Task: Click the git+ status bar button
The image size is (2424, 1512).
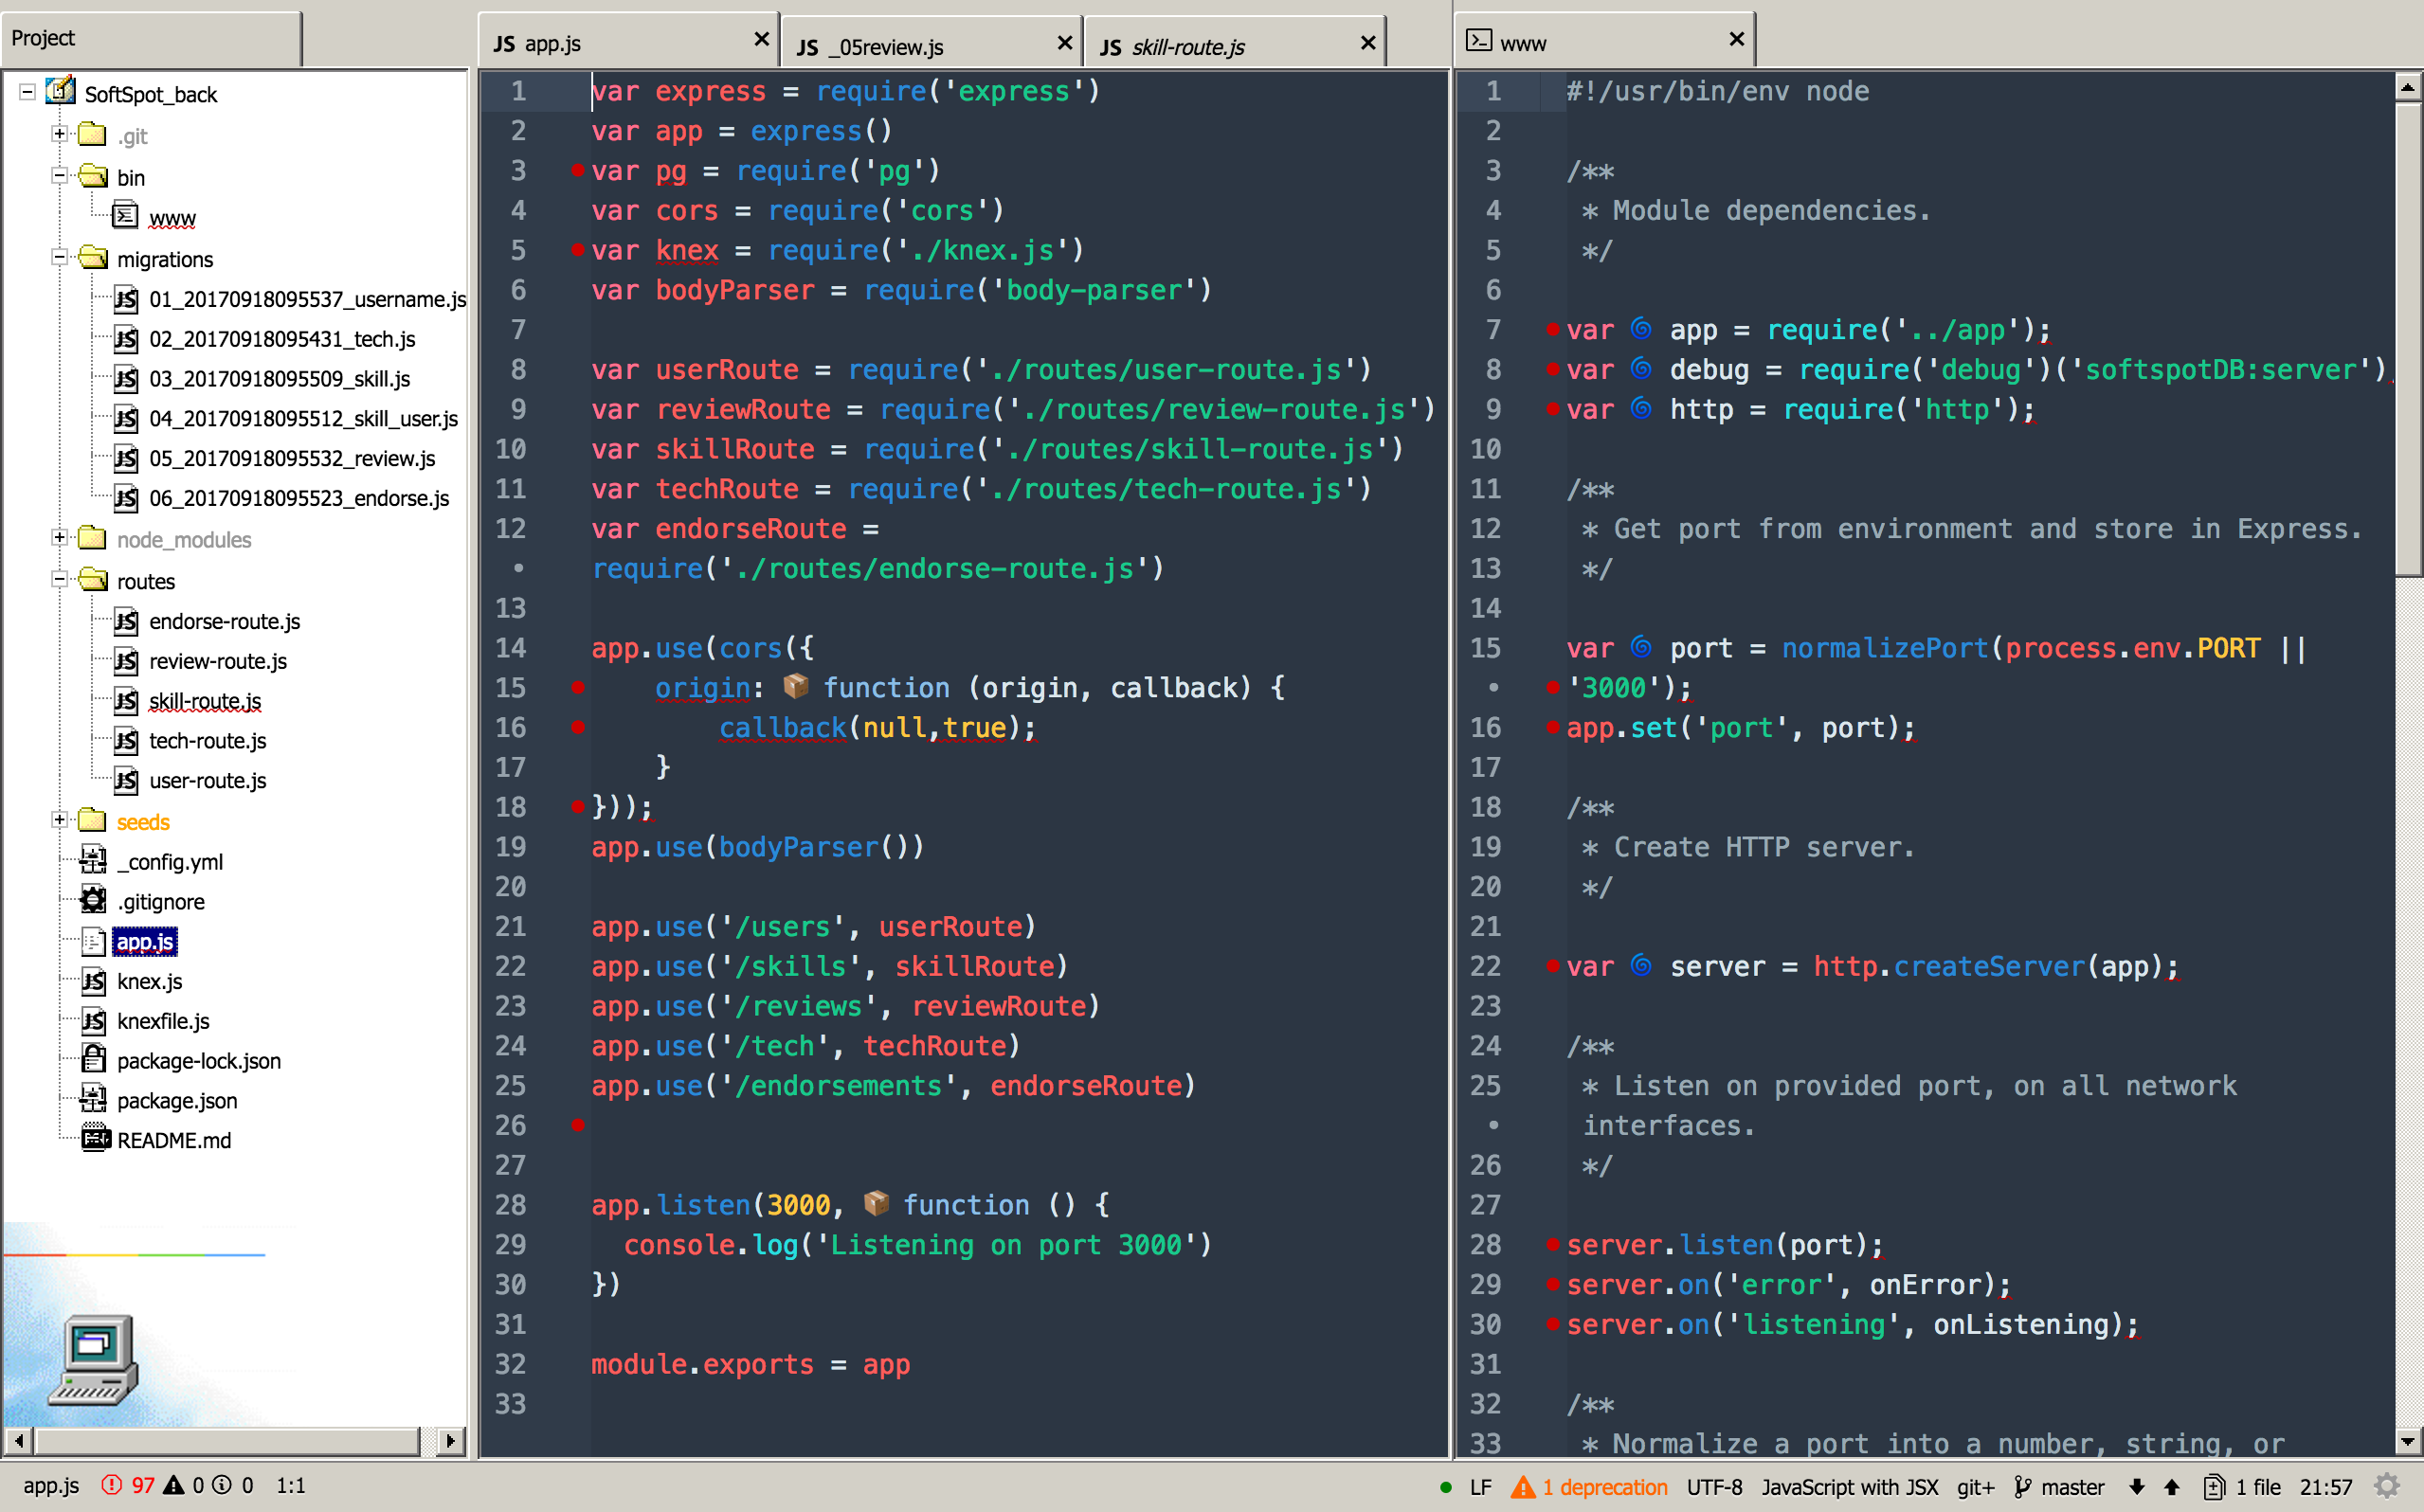Action: (x=1975, y=1487)
